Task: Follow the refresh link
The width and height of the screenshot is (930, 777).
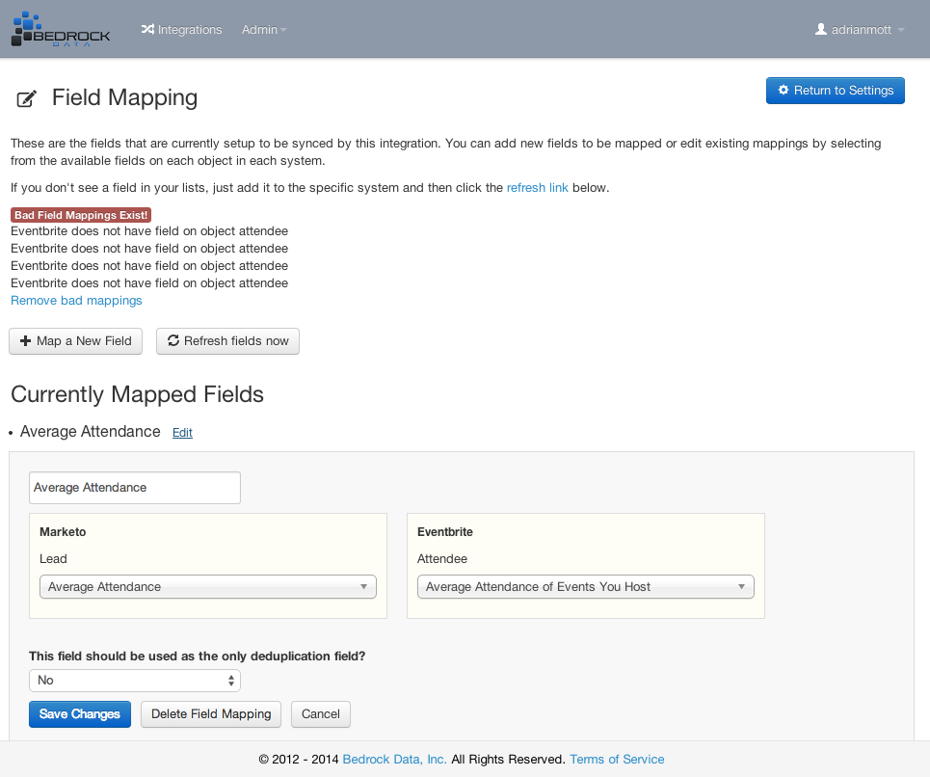Action: click(538, 187)
